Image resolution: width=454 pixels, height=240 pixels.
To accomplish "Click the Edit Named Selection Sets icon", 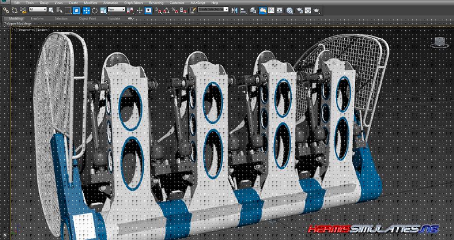I will 193,11.
